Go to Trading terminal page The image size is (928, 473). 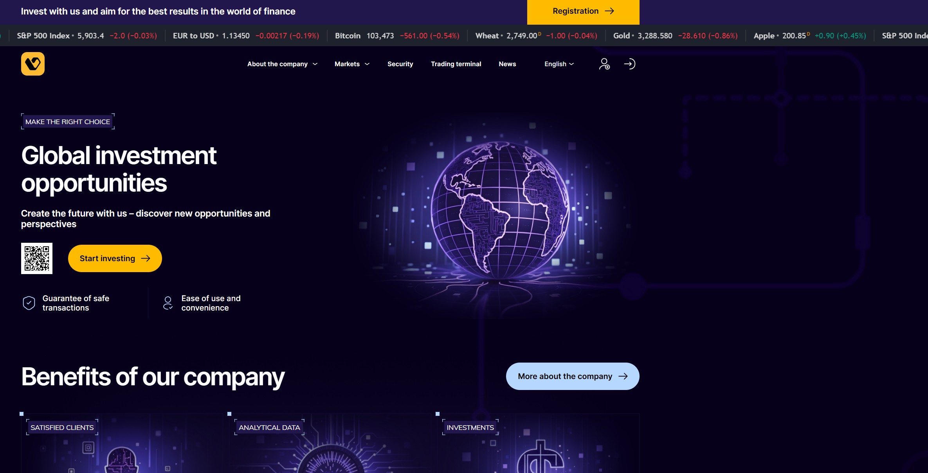(x=456, y=64)
